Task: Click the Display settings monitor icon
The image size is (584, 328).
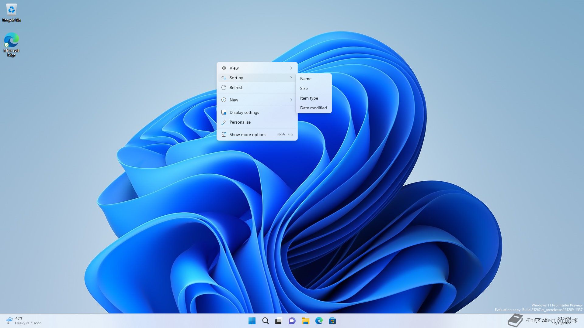Action: click(224, 112)
